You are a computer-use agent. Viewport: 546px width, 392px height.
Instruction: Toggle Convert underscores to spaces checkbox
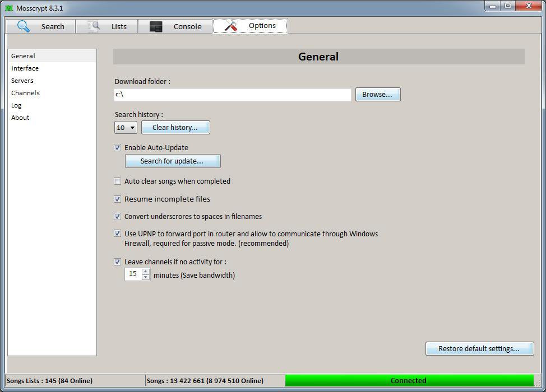[118, 216]
